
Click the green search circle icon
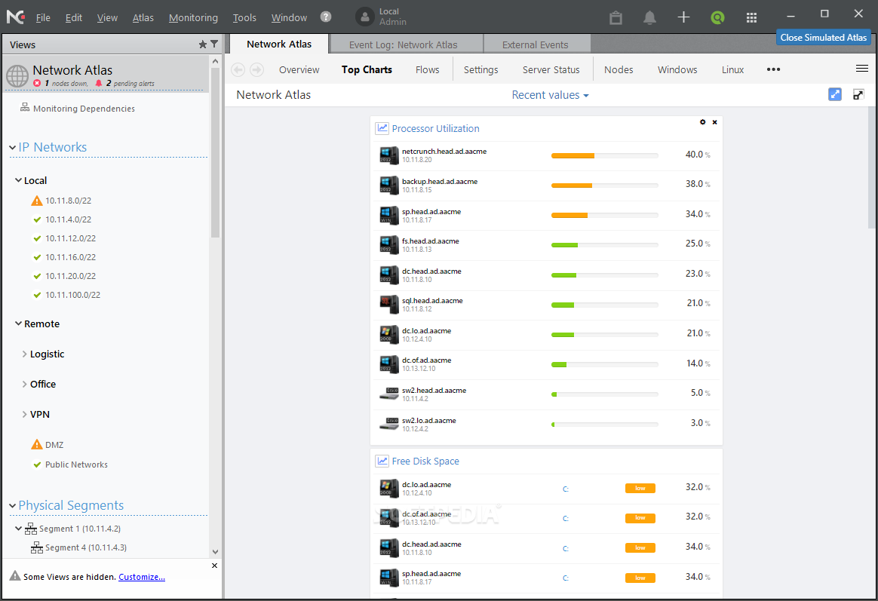pos(717,17)
